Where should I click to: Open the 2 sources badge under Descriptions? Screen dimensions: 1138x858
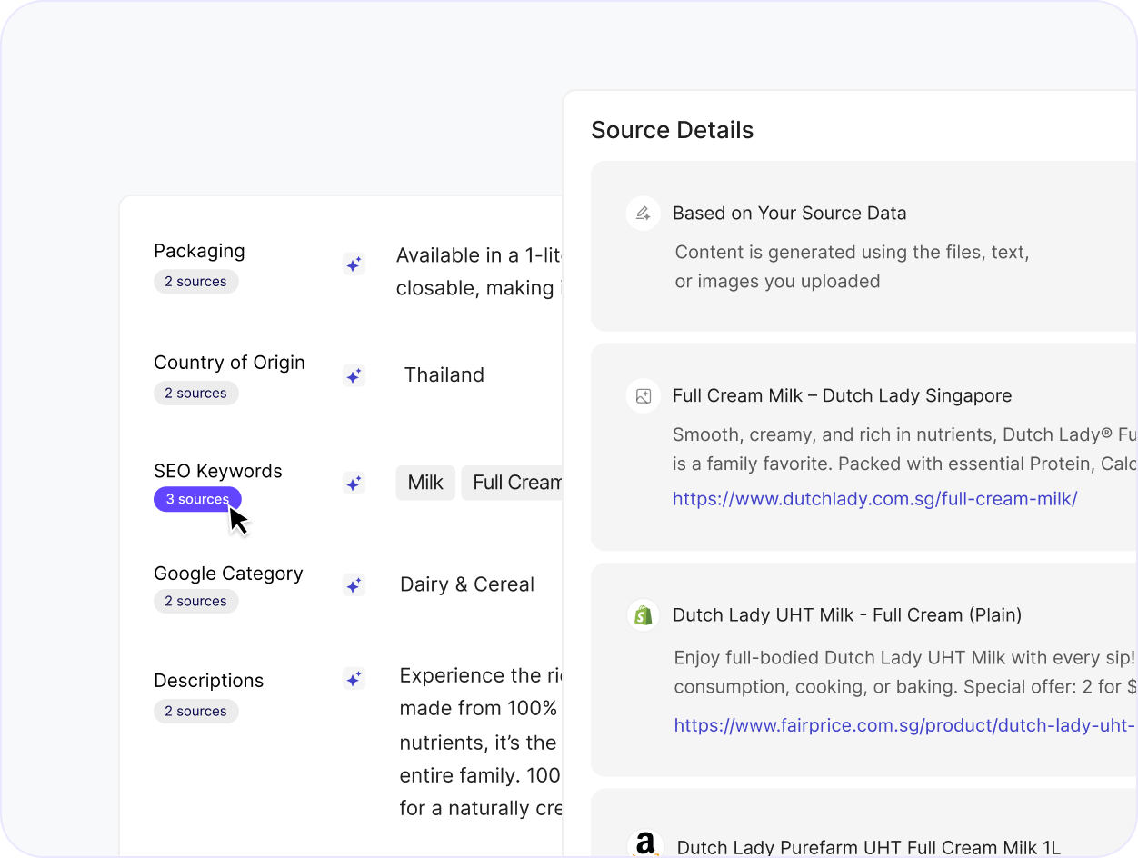click(x=196, y=711)
